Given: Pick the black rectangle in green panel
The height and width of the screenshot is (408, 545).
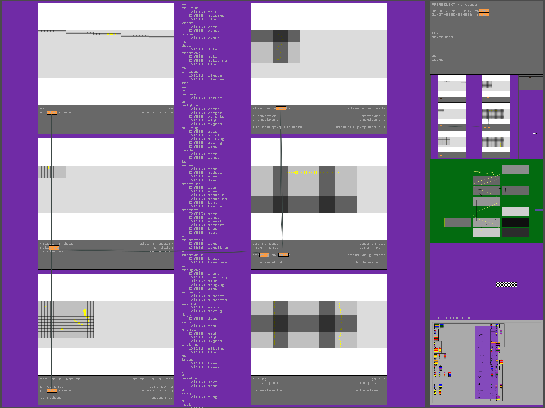Looking at the screenshot, I should [515, 222].
